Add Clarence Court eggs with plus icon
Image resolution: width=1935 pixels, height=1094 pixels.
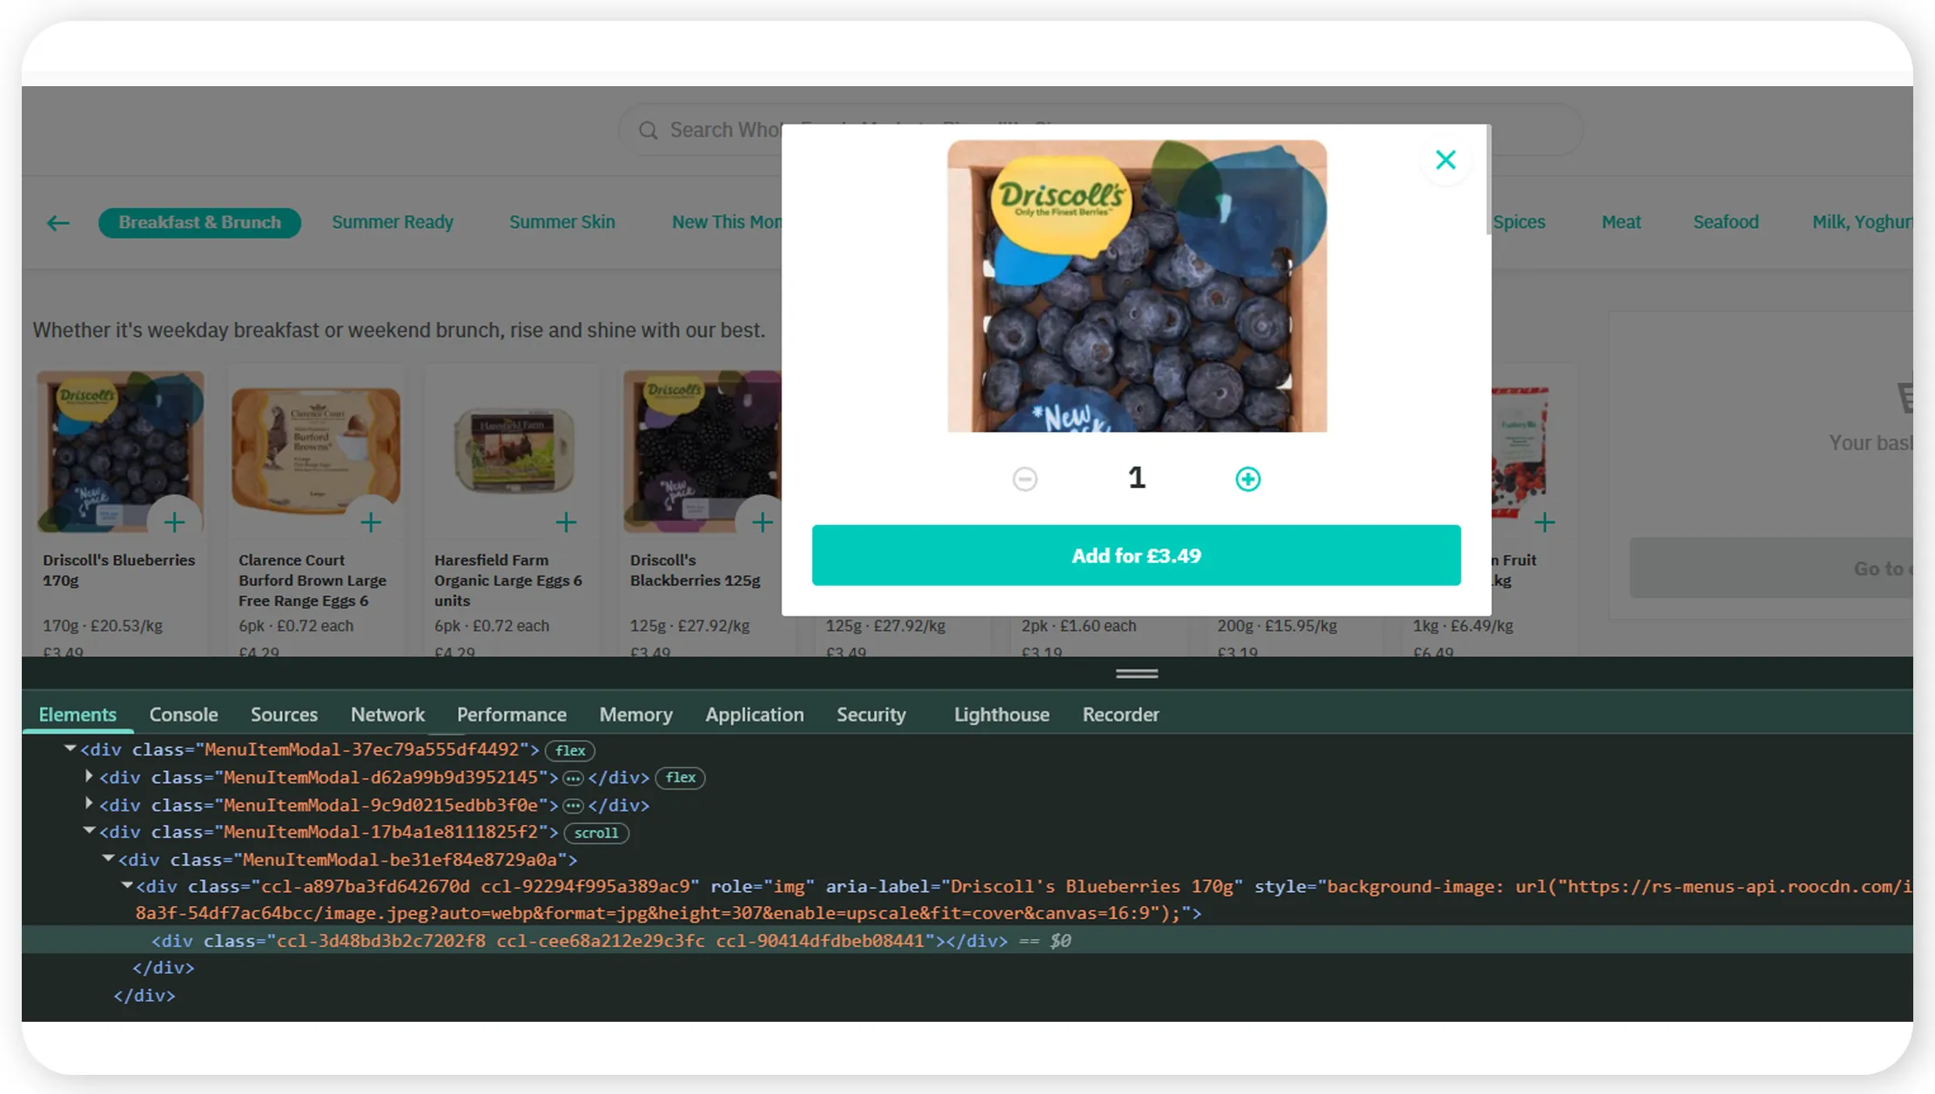click(371, 522)
